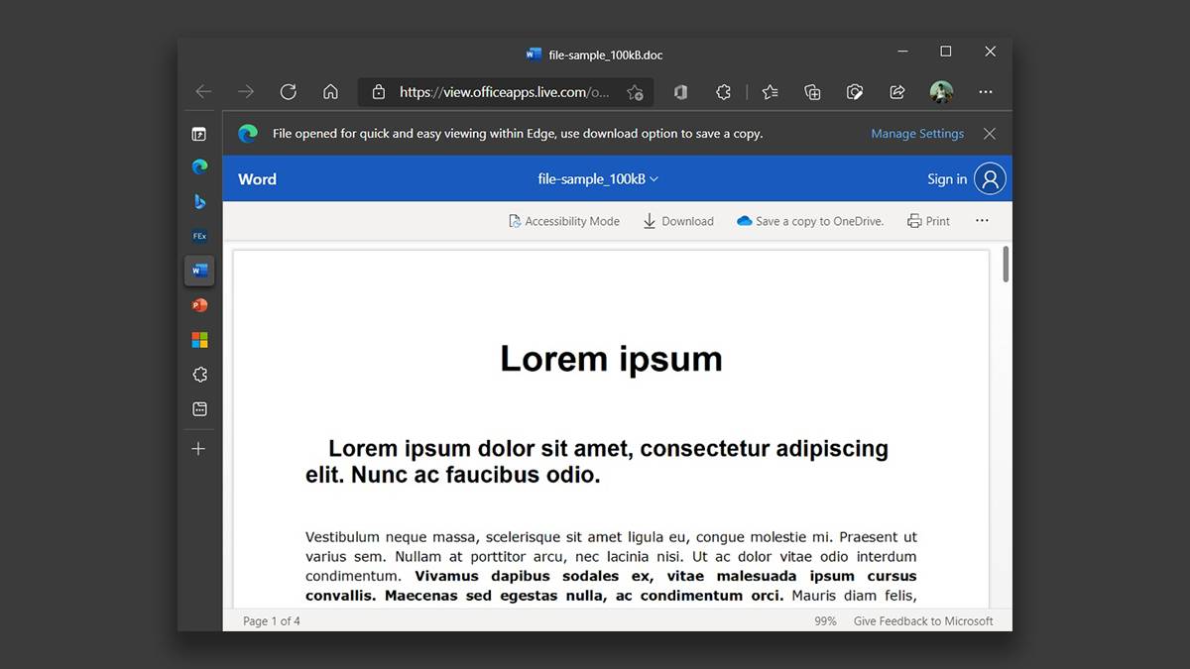
Task: Open the Favorites list icon
Action: tap(771, 92)
